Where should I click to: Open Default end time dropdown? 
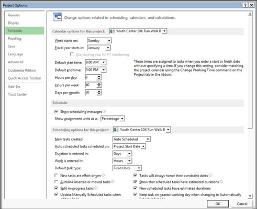(x=96, y=70)
